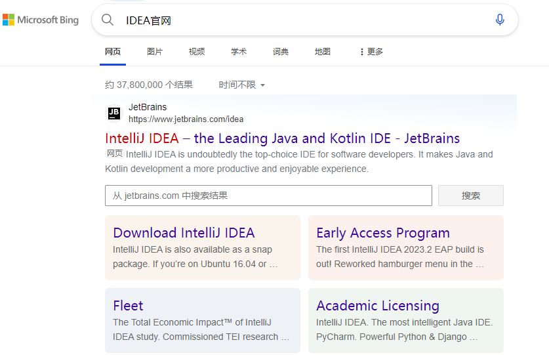Screen dimensions: 549x355
Task: Start voice search with microphone icon
Action: pos(500,20)
